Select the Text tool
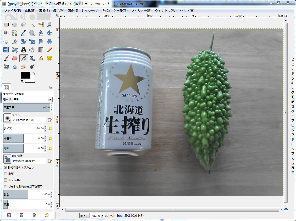296x221 pixels. [x=23, y=50]
